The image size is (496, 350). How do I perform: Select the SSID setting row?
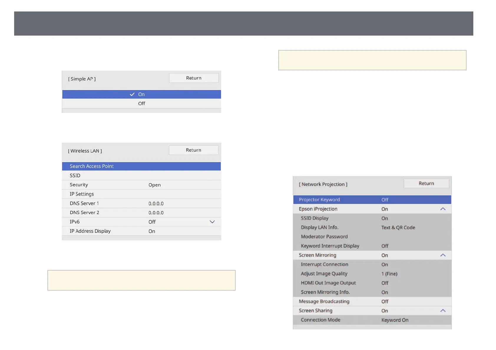[x=141, y=176]
